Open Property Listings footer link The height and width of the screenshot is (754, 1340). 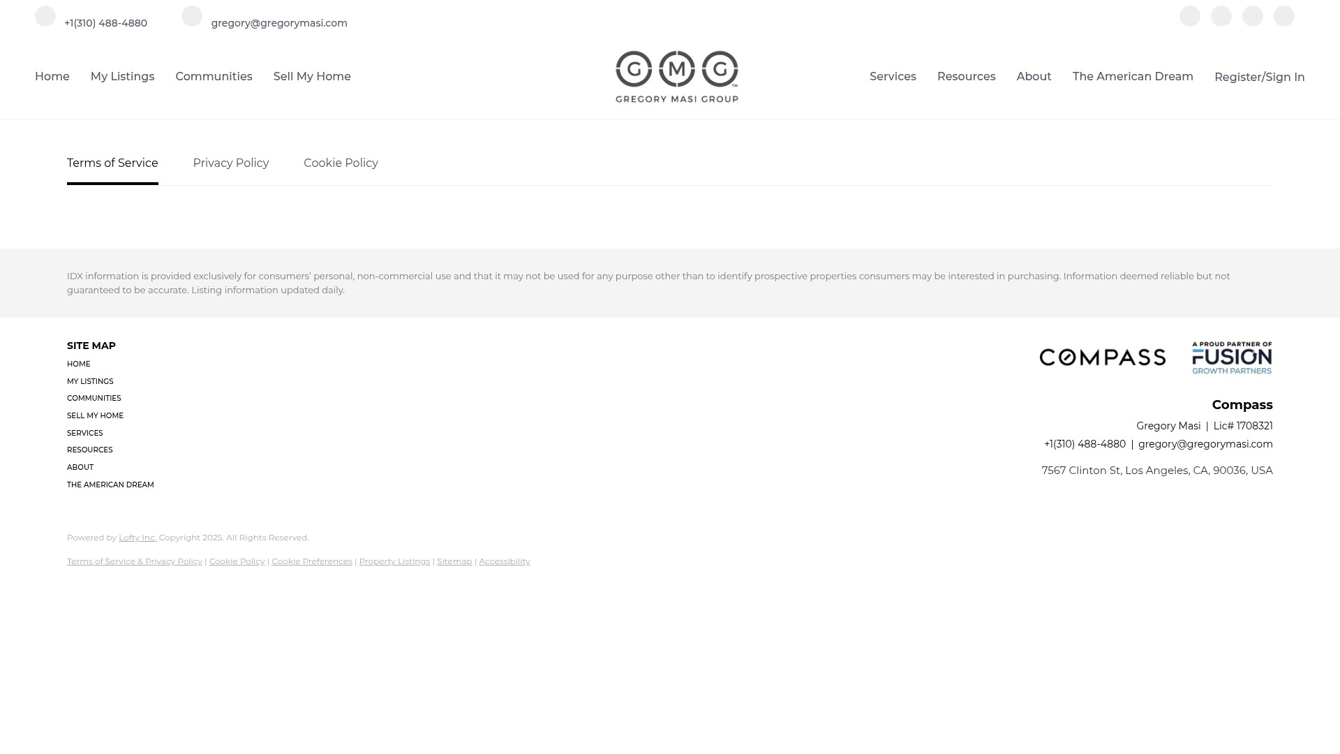(394, 561)
